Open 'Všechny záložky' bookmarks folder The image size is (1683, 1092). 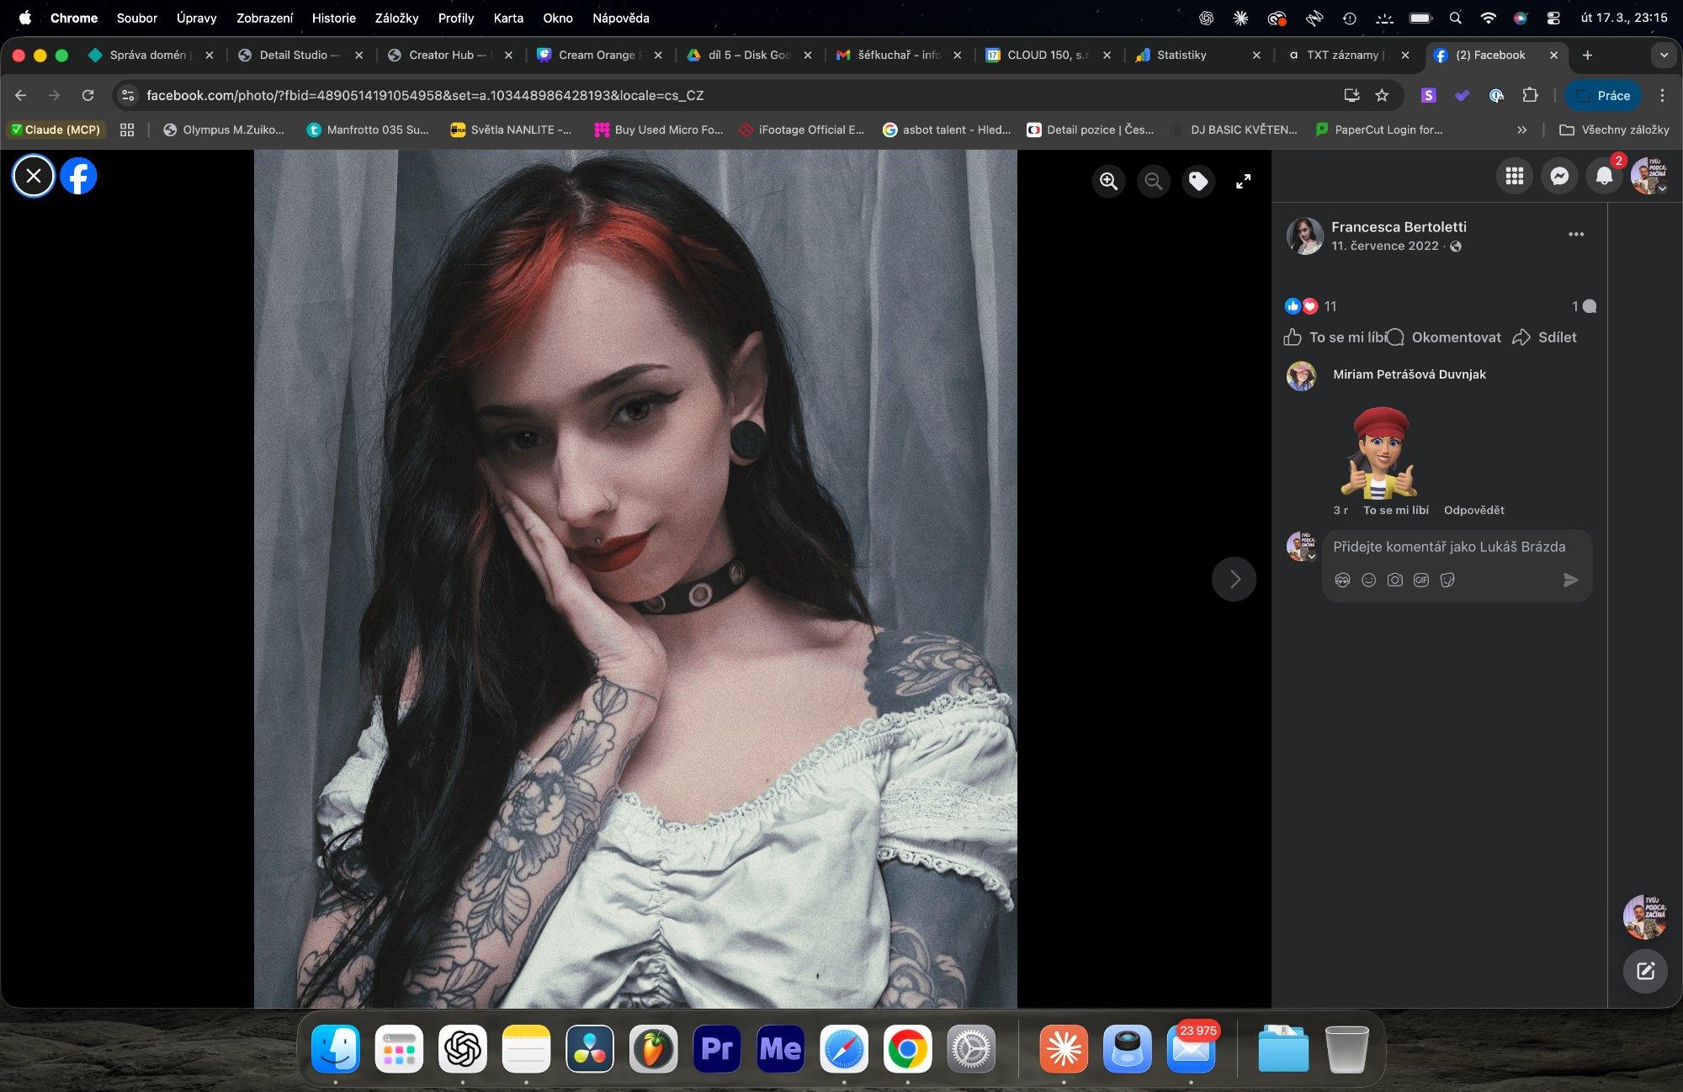click(x=1614, y=130)
